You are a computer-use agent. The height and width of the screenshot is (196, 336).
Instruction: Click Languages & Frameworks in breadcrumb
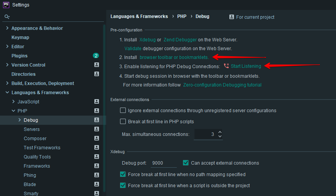(139, 16)
